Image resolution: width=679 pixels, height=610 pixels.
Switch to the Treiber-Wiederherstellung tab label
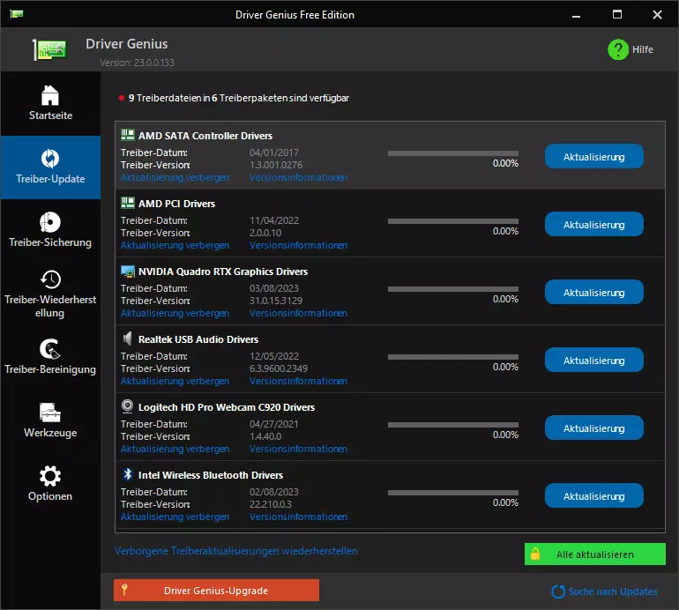tap(50, 306)
